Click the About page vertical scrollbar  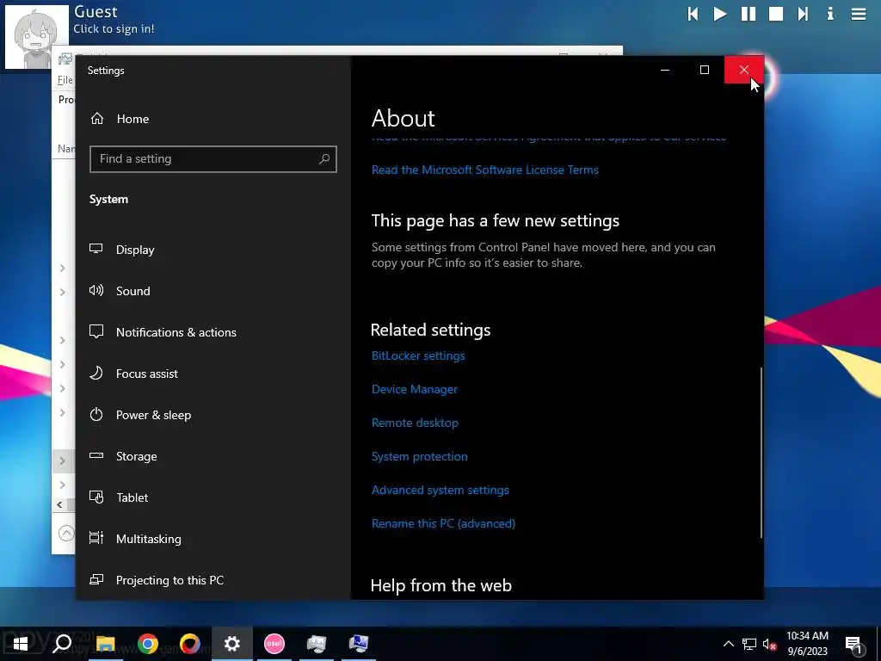(x=761, y=453)
